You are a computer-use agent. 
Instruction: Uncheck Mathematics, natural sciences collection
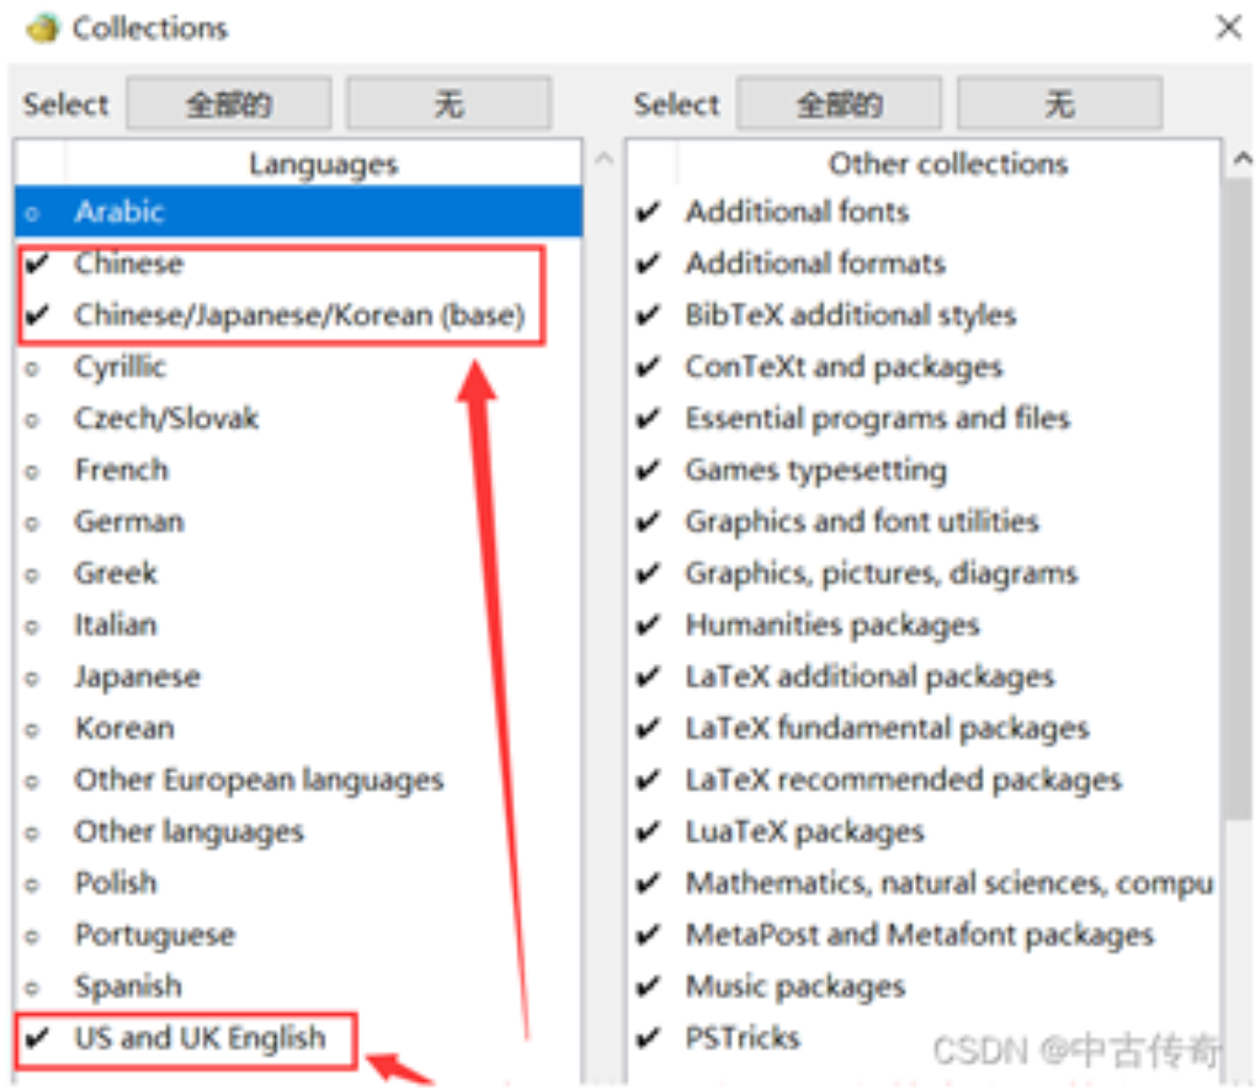point(923,883)
